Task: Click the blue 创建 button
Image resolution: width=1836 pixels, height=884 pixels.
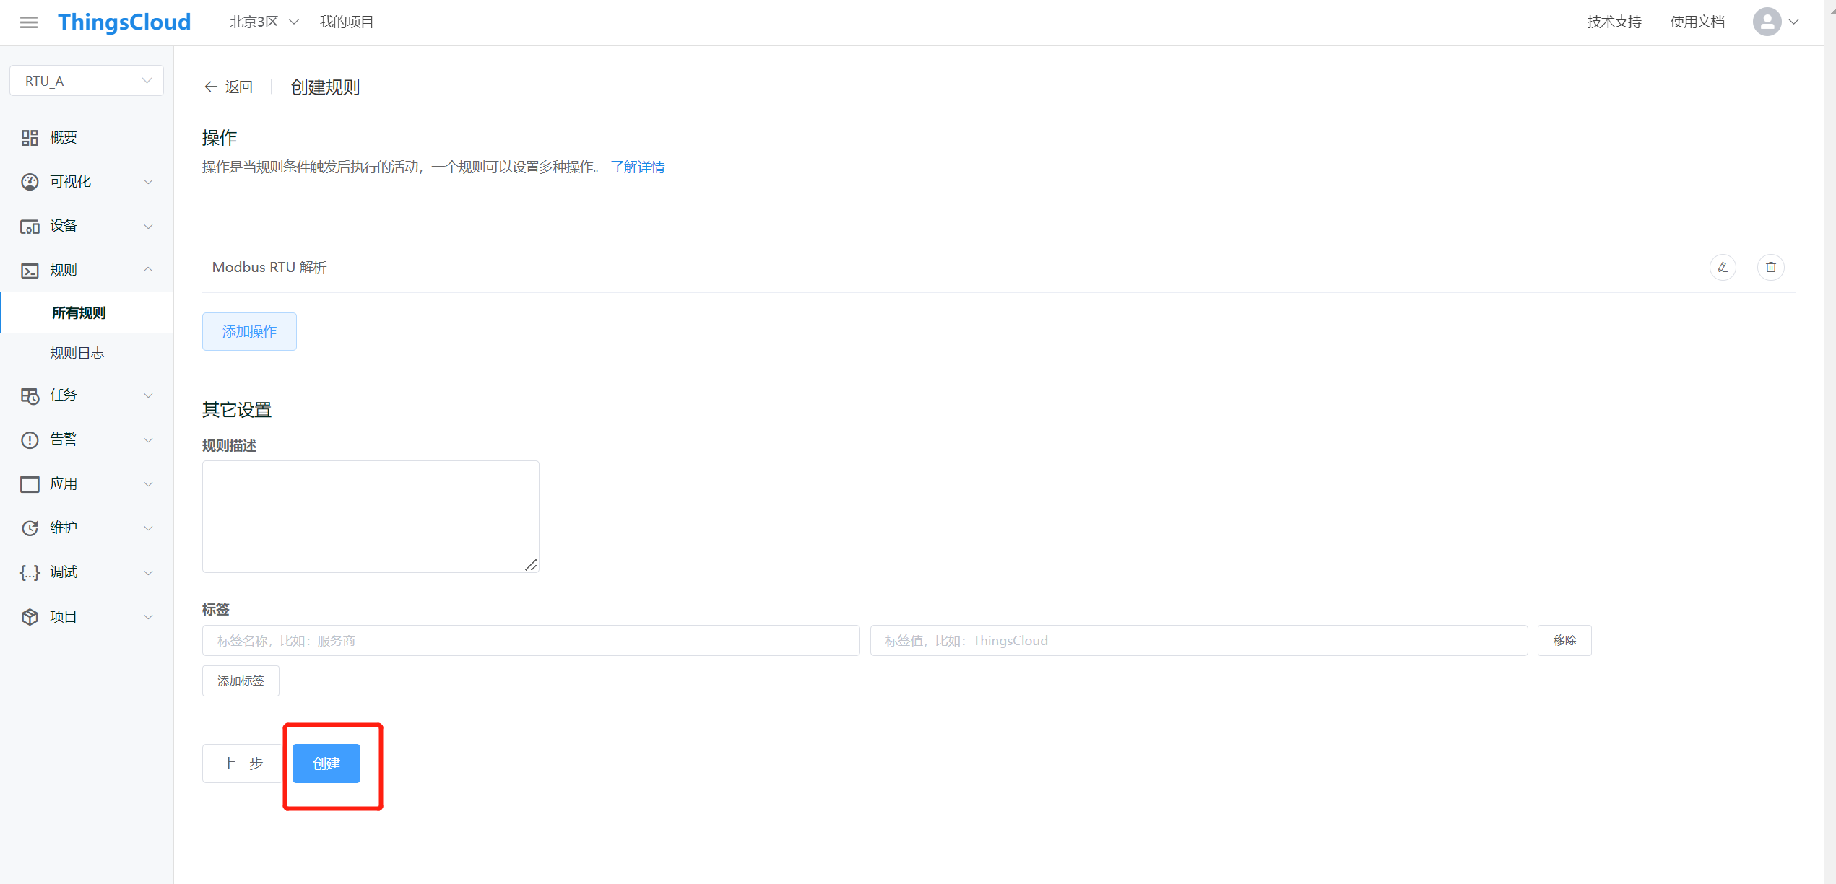Action: click(326, 763)
